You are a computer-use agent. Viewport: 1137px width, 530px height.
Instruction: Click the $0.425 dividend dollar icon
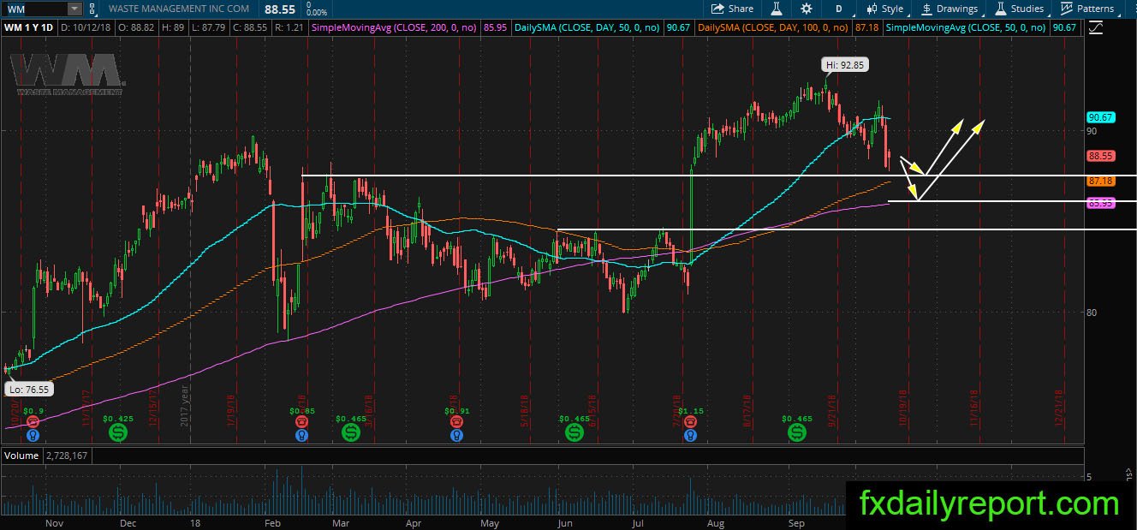tap(117, 432)
